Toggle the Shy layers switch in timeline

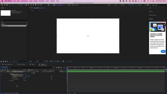click(57, 67)
